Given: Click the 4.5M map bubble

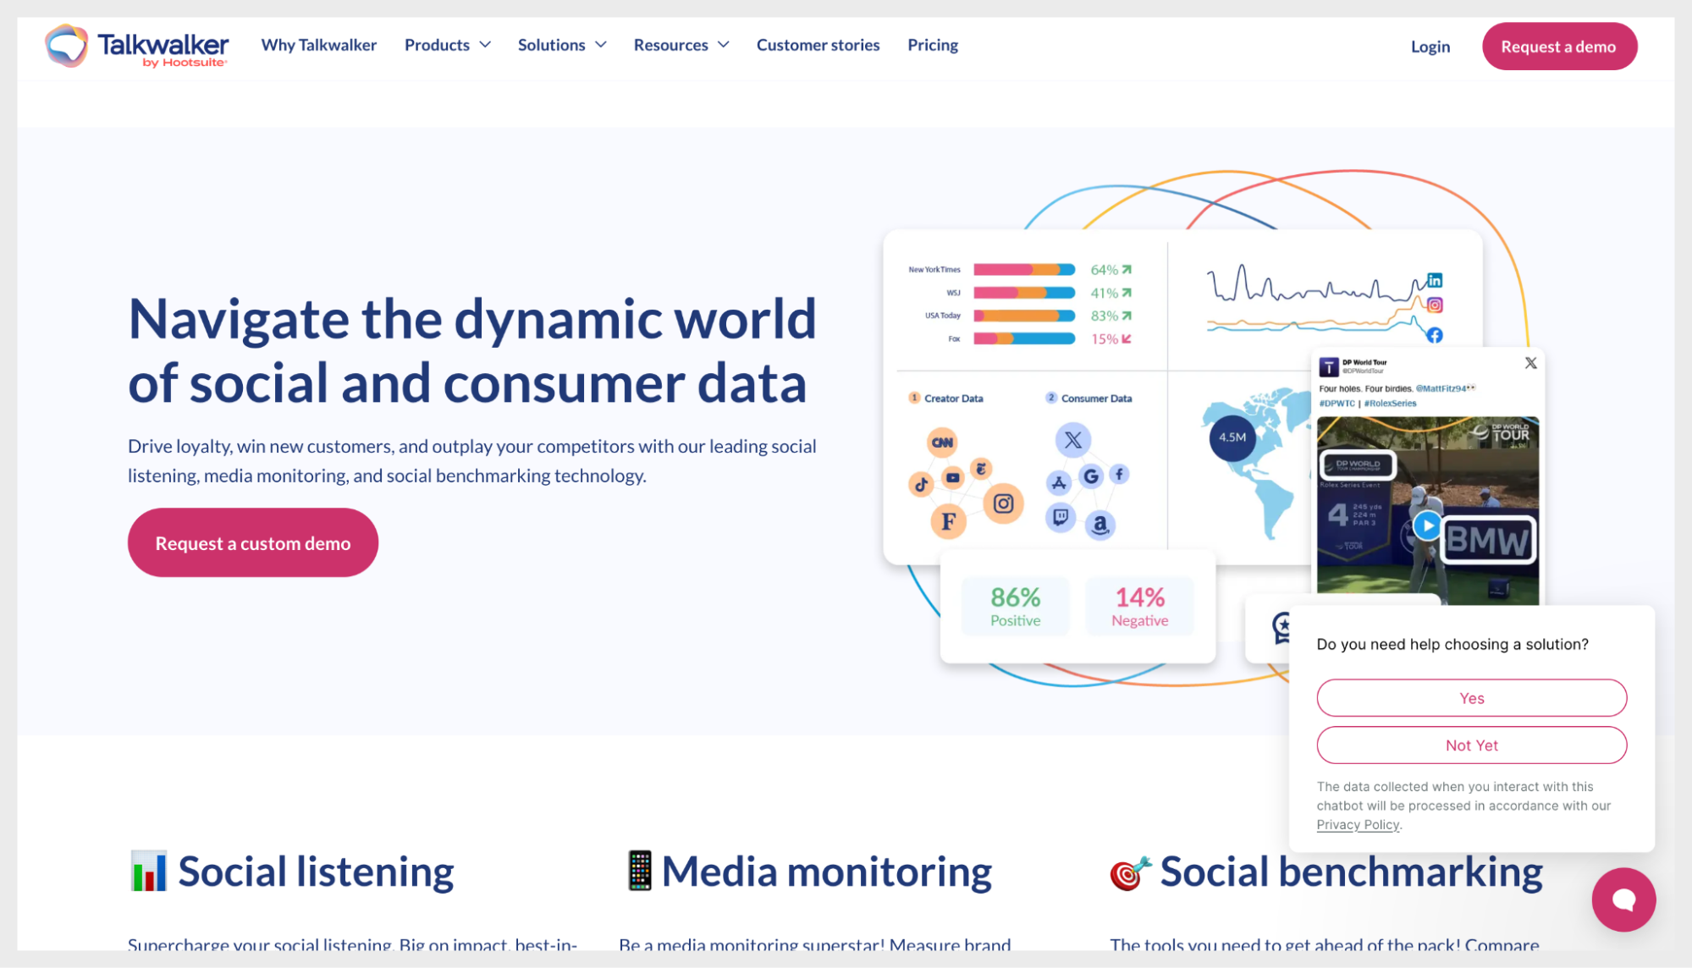Looking at the screenshot, I should click(x=1232, y=437).
